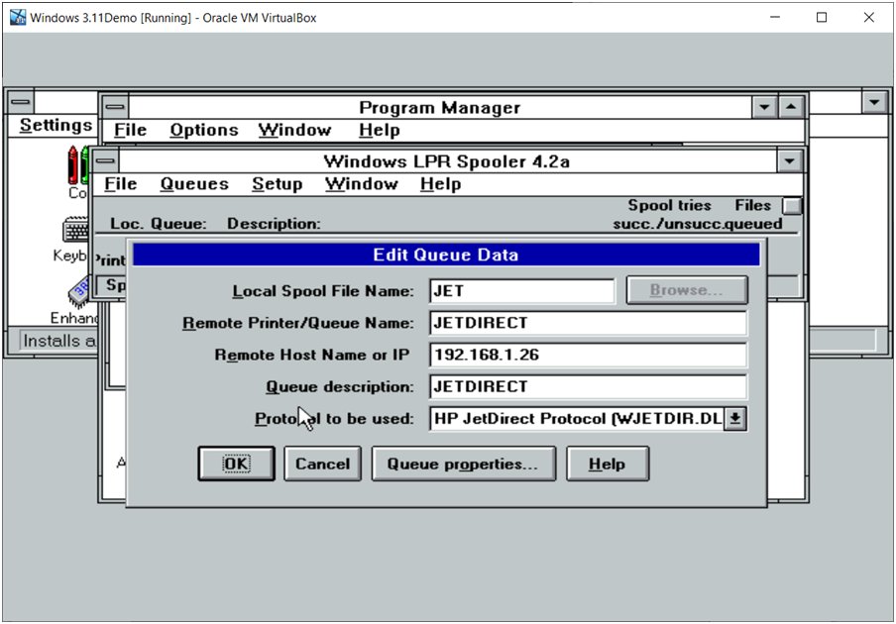Viewport: 896px width, 624px height.
Task: Open Help for Edit Queue Data
Action: point(608,464)
